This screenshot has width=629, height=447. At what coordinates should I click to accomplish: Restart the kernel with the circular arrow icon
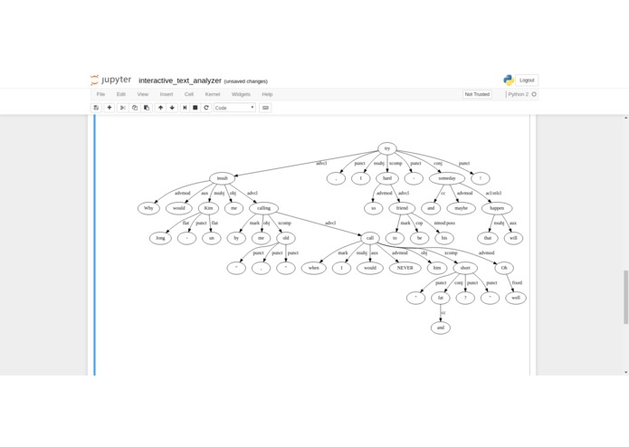[206, 108]
